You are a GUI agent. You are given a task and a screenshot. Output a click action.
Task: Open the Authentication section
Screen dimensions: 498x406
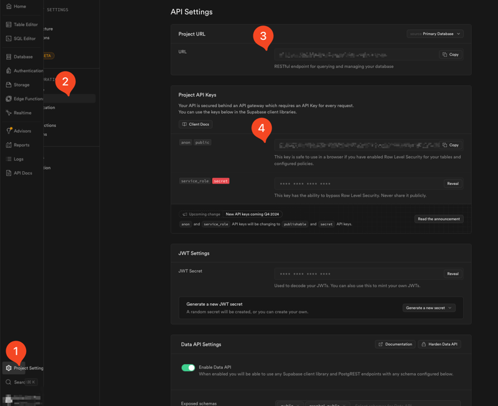tap(9, 70)
